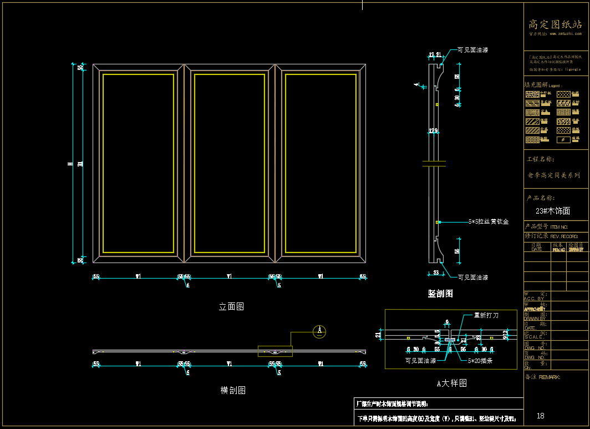Screen dimensions: 590x429
Task: Click the 5*20插条 leader label
Action: (480, 361)
